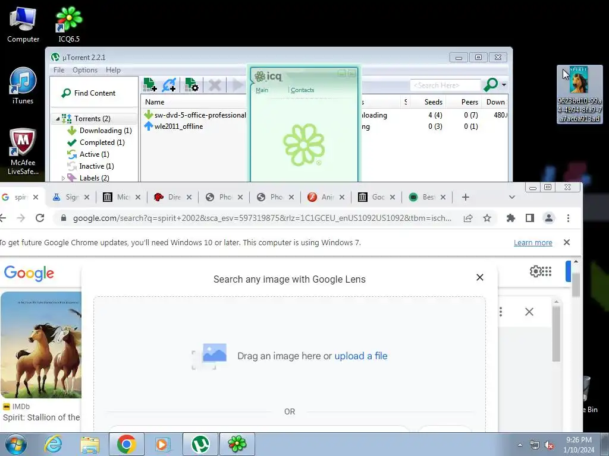Toggle Chrome's side panel
The image size is (609, 456).
[x=530, y=218]
